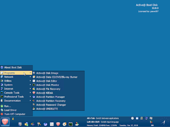170x127 pixels.
Task: Click the green Run... icon
Action: point(2,106)
